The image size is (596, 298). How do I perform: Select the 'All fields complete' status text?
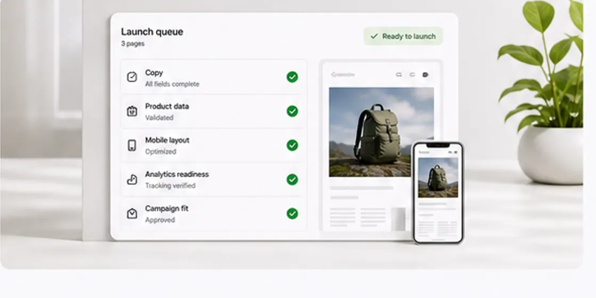coord(172,84)
